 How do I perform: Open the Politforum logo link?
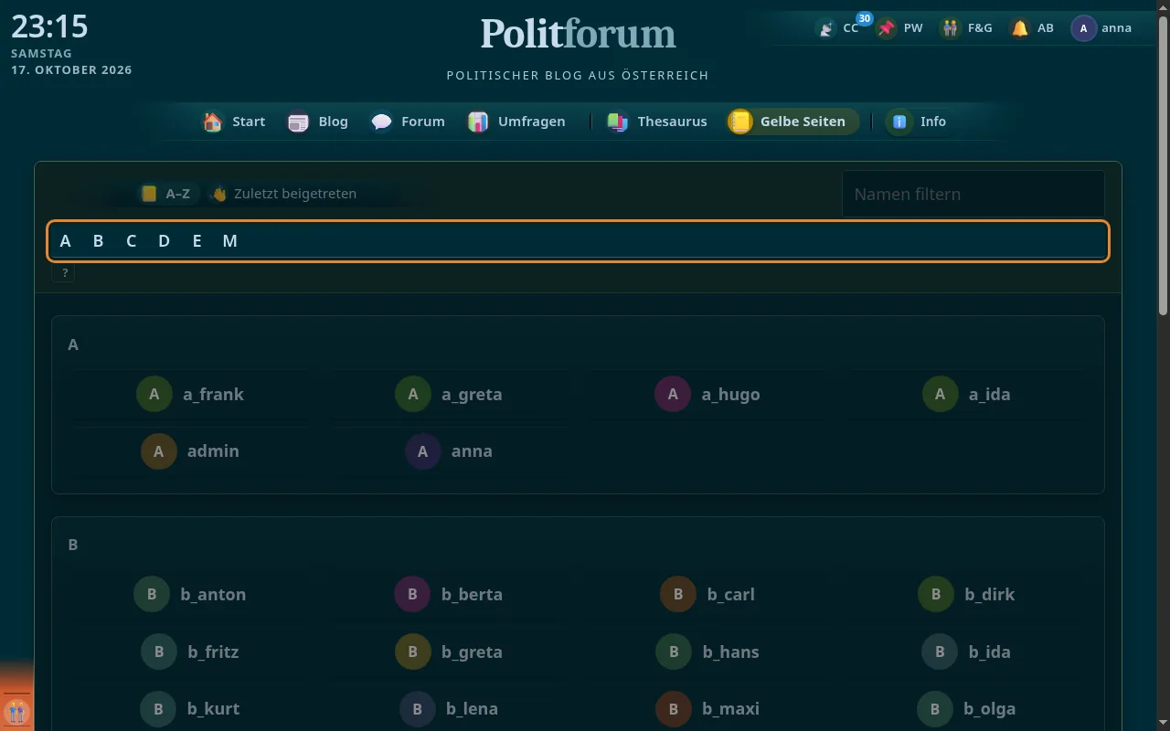point(579,33)
